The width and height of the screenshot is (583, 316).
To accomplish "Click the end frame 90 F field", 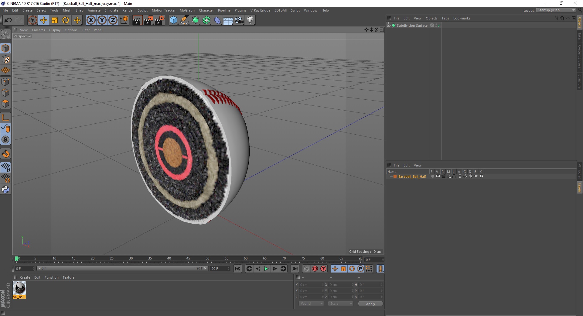I will [x=220, y=268].
